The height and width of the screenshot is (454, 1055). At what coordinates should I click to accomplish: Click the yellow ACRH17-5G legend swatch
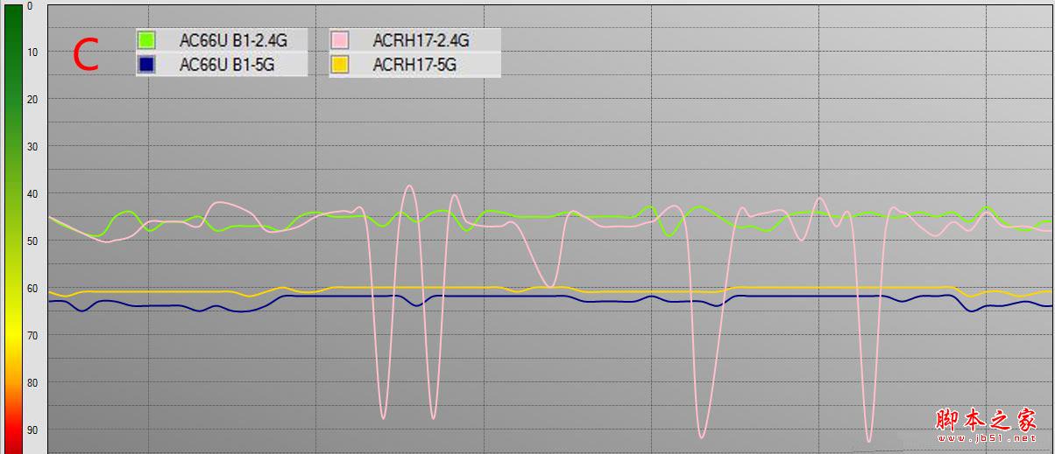(340, 64)
